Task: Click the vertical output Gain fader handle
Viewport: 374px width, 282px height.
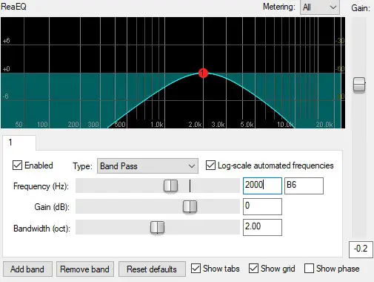Action: [359, 85]
